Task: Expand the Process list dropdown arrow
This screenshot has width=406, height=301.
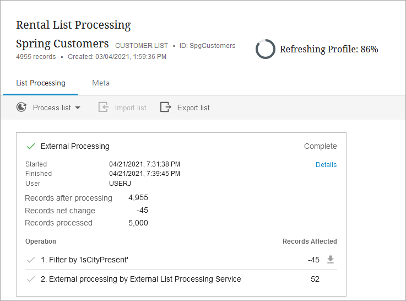Action: click(x=78, y=108)
